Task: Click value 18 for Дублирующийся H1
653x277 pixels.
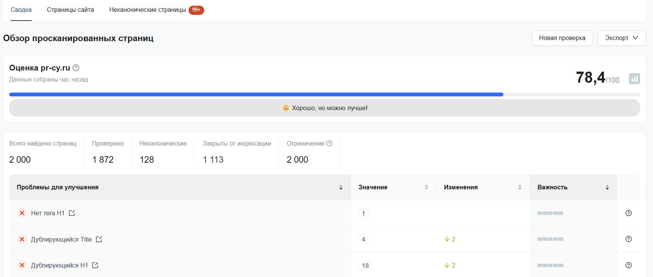Action: tap(365, 266)
